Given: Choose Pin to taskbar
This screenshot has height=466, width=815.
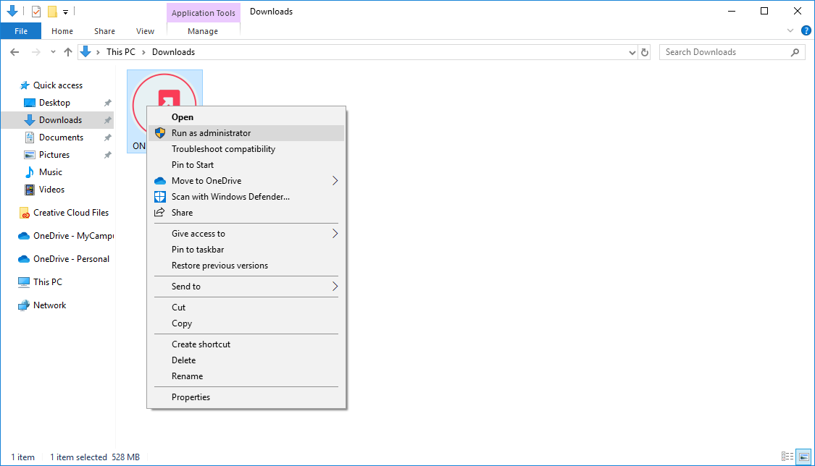Looking at the screenshot, I should [246, 250].
